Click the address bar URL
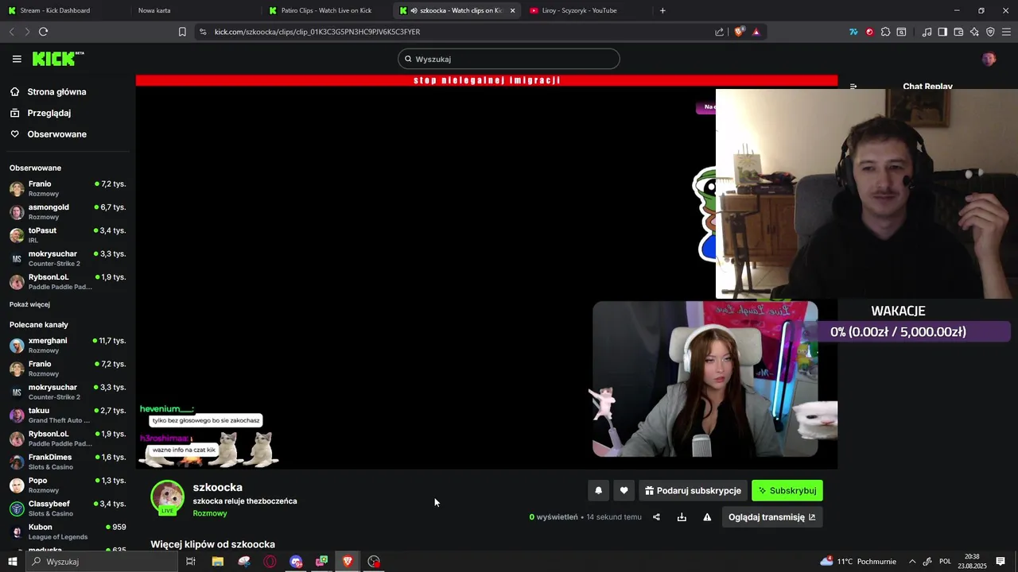 coord(317,32)
